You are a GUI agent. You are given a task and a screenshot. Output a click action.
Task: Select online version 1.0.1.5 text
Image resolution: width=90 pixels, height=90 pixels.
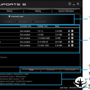(x=40, y=31)
